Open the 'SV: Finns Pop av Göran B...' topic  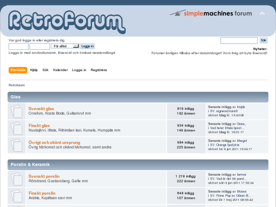pyautogui.click(x=230, y=196)
